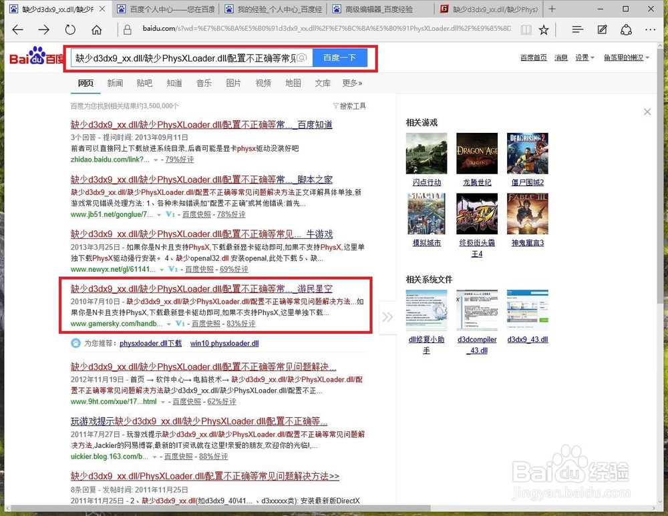Open the 百度知道 search result
Image resolution: width=668 pixels, height=516 pixels.
[202, 125]
